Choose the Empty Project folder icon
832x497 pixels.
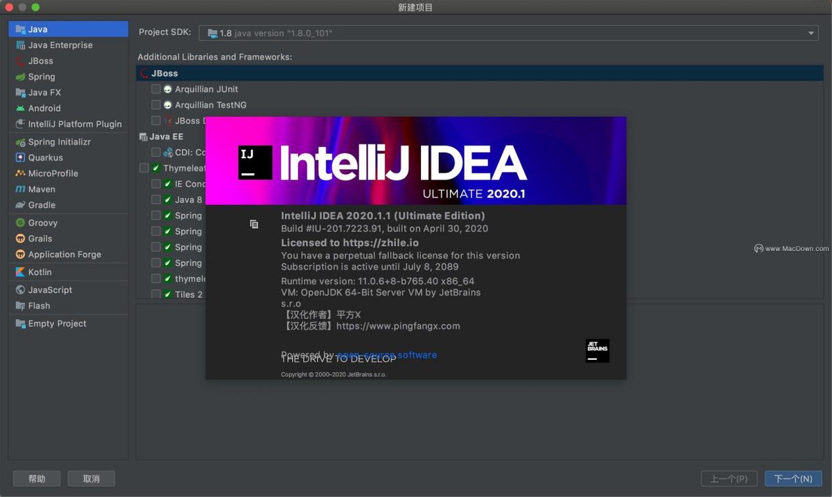click(21, 324)
